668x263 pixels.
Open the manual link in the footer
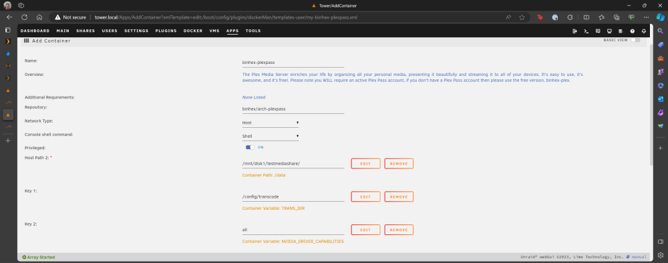[639, 257]
